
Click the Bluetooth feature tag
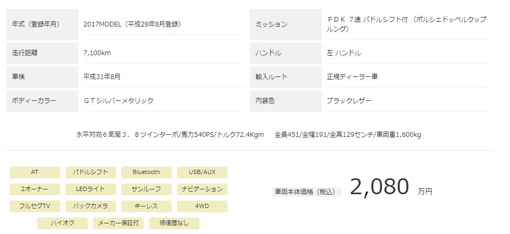coord(146,172)
